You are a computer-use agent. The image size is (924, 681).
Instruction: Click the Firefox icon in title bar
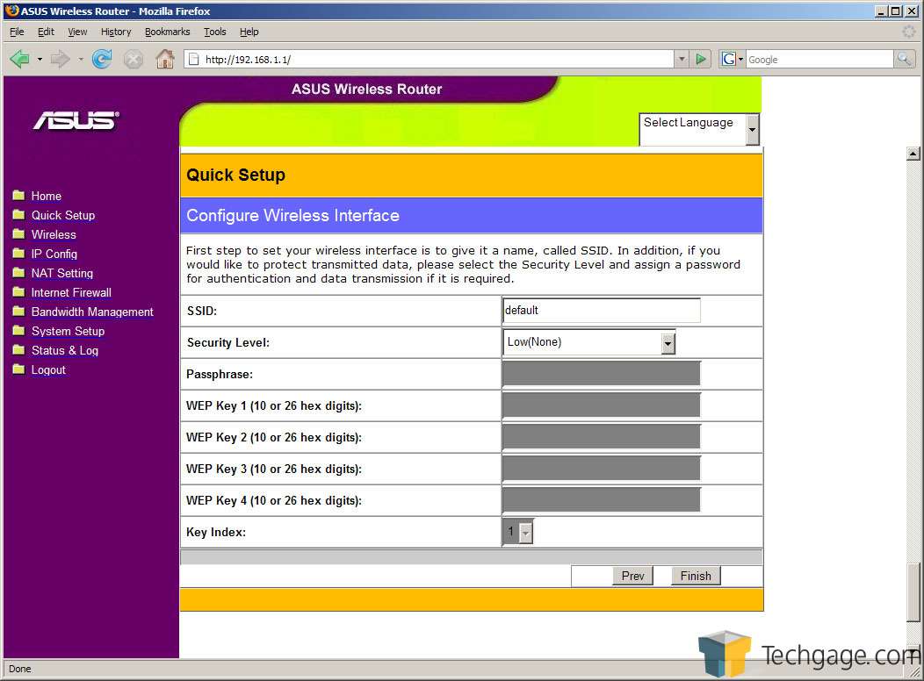[11, 11]
